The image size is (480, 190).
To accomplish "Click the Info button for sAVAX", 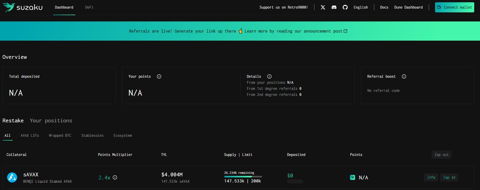I will pyautogui.click(x=431, y=178).
